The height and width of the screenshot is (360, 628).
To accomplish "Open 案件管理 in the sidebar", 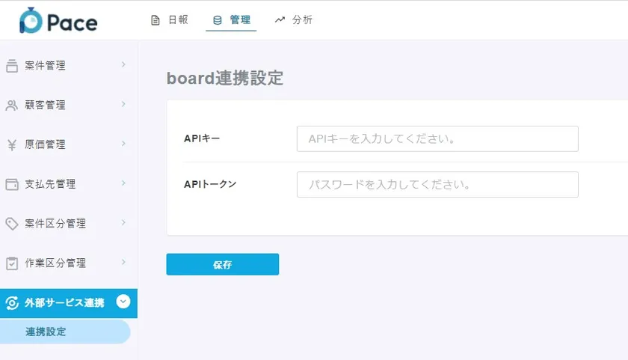I will [69, 65].
